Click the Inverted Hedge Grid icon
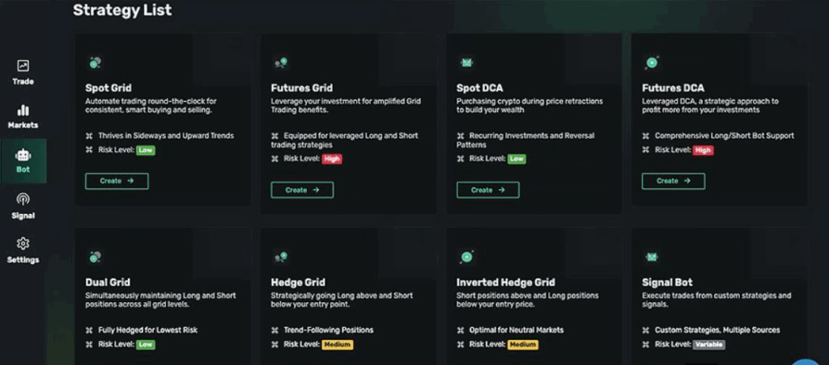 (x=466, y=257)
